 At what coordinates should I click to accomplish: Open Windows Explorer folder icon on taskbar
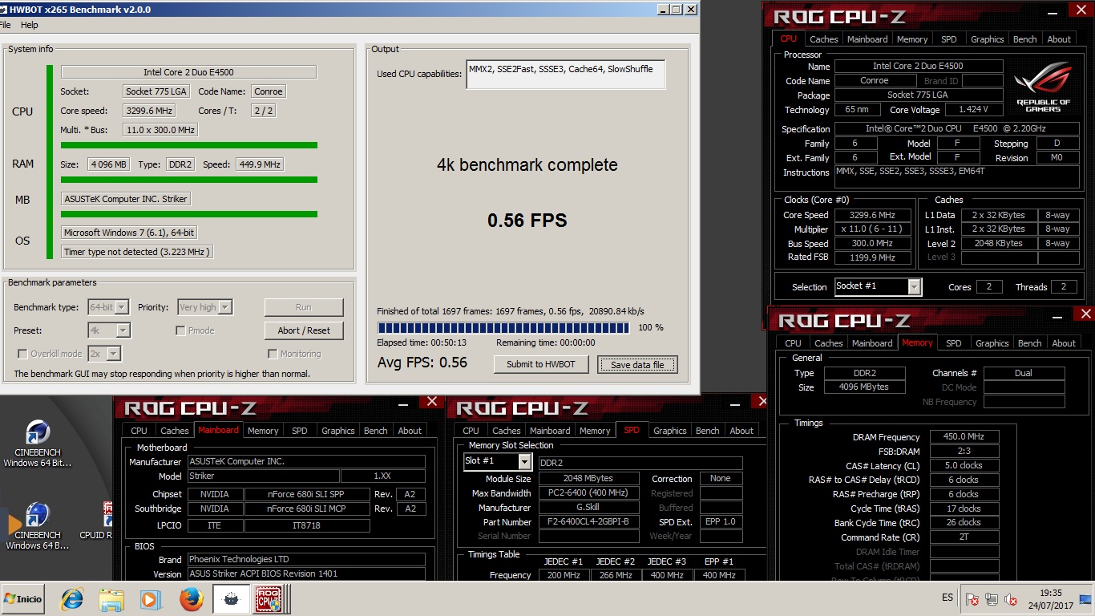(x=111, y=599)
